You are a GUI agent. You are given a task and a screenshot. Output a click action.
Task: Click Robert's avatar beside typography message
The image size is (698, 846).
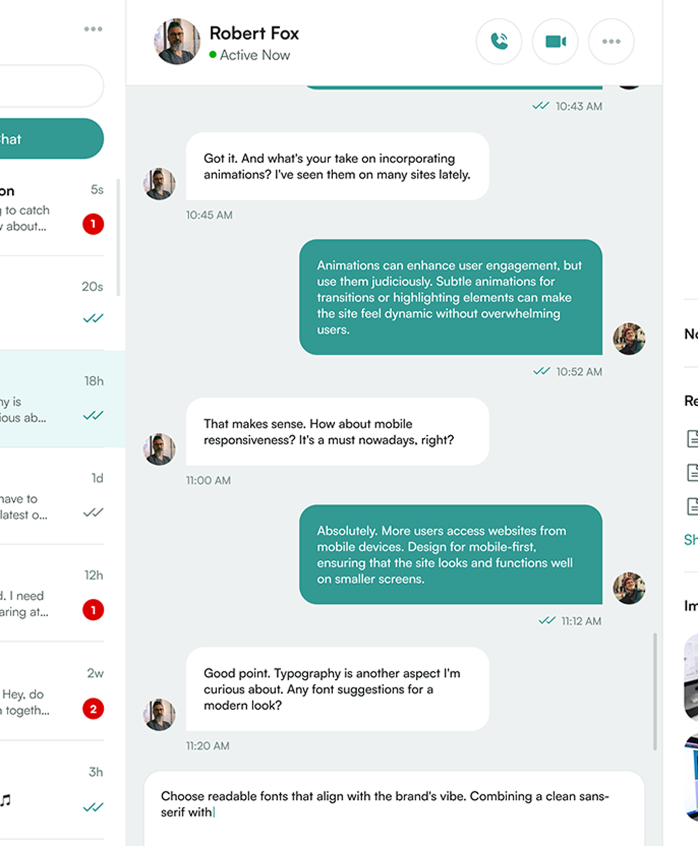[159, 714]
